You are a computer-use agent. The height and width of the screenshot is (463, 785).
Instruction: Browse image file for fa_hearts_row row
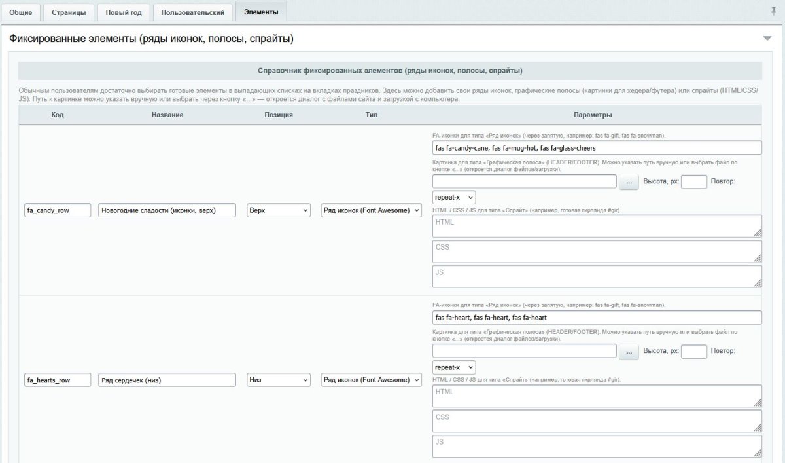click(629, 352)
